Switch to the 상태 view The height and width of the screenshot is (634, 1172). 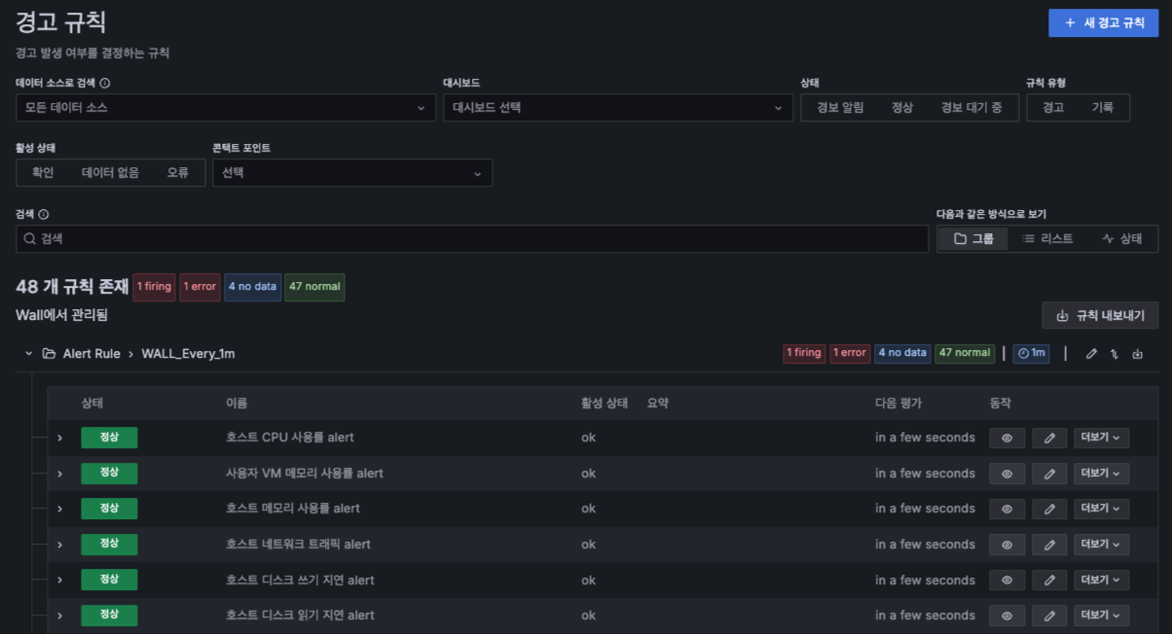coord(1121,239)
